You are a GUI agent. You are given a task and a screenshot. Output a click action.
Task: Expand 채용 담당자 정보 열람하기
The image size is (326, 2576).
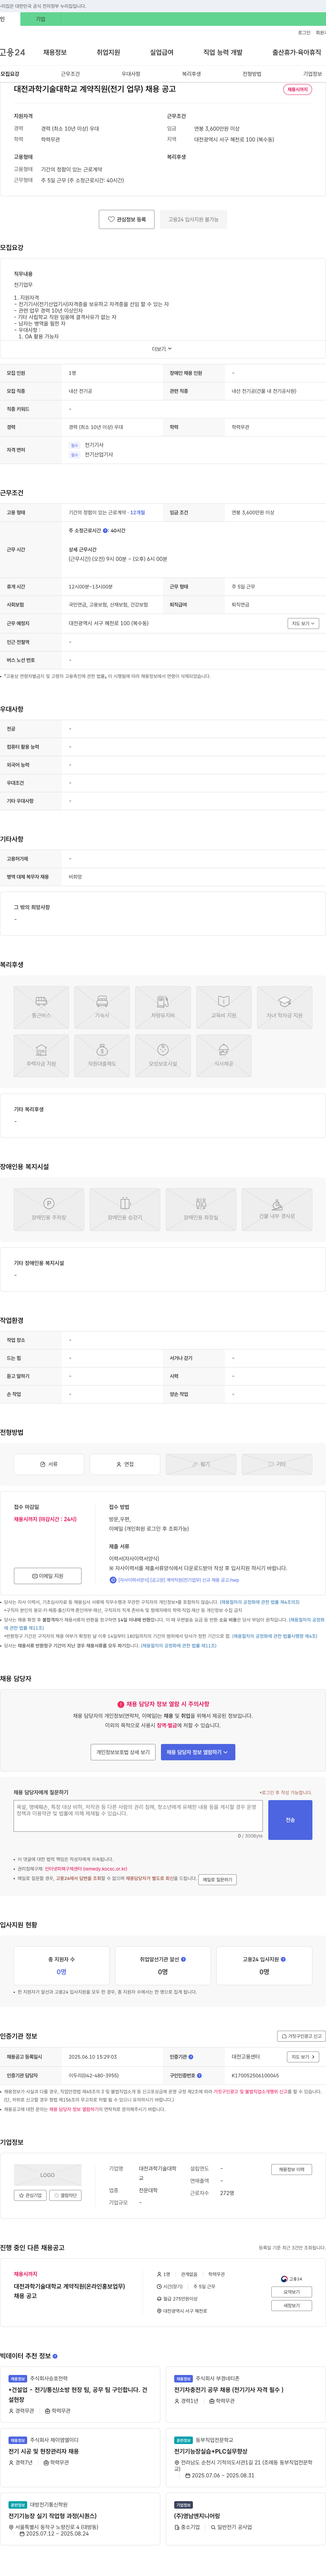(x=197, y=1752)
